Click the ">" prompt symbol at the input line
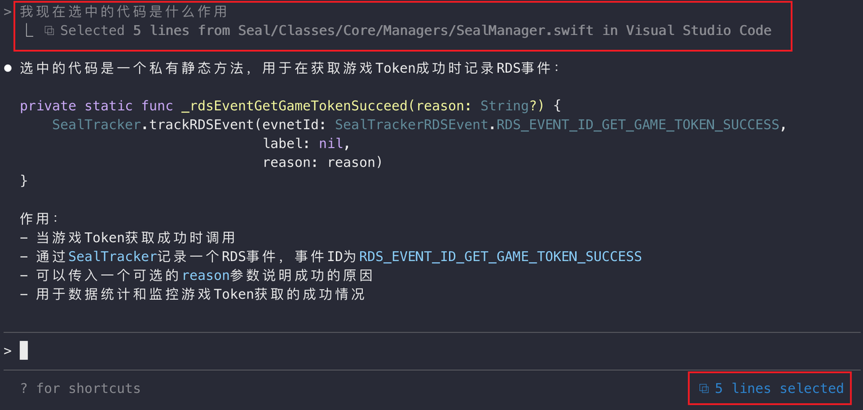The width and height of the screenshot is (863, 410). [8, 351]
